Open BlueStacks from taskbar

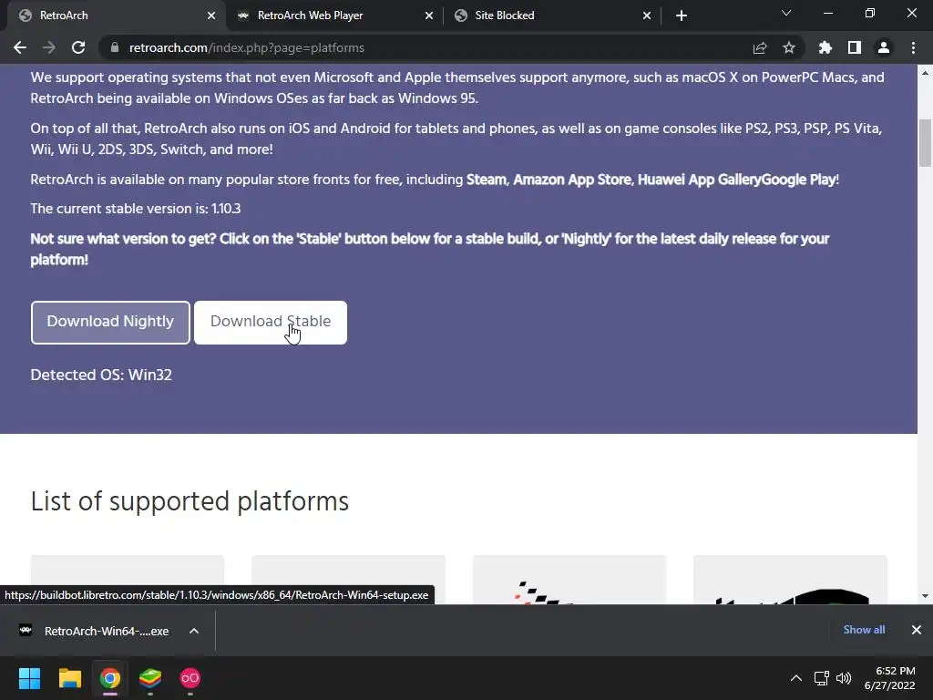(150, 678)
